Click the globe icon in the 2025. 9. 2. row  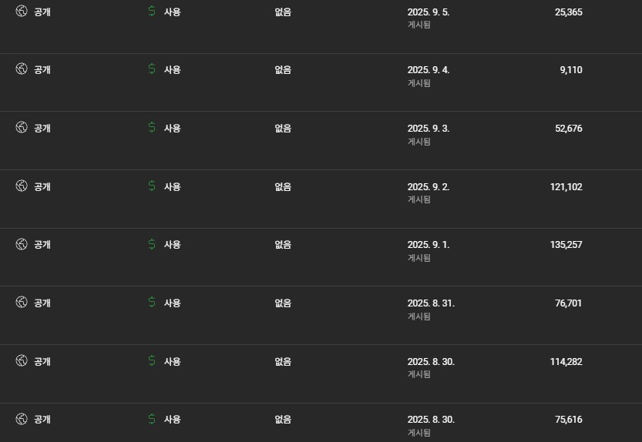[22, 186]
